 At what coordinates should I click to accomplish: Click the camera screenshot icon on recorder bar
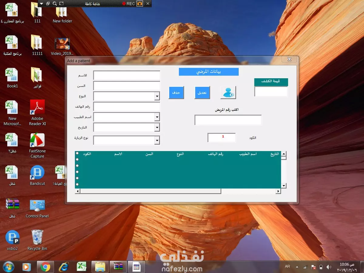pyautogui.click(x=140, y=4)
